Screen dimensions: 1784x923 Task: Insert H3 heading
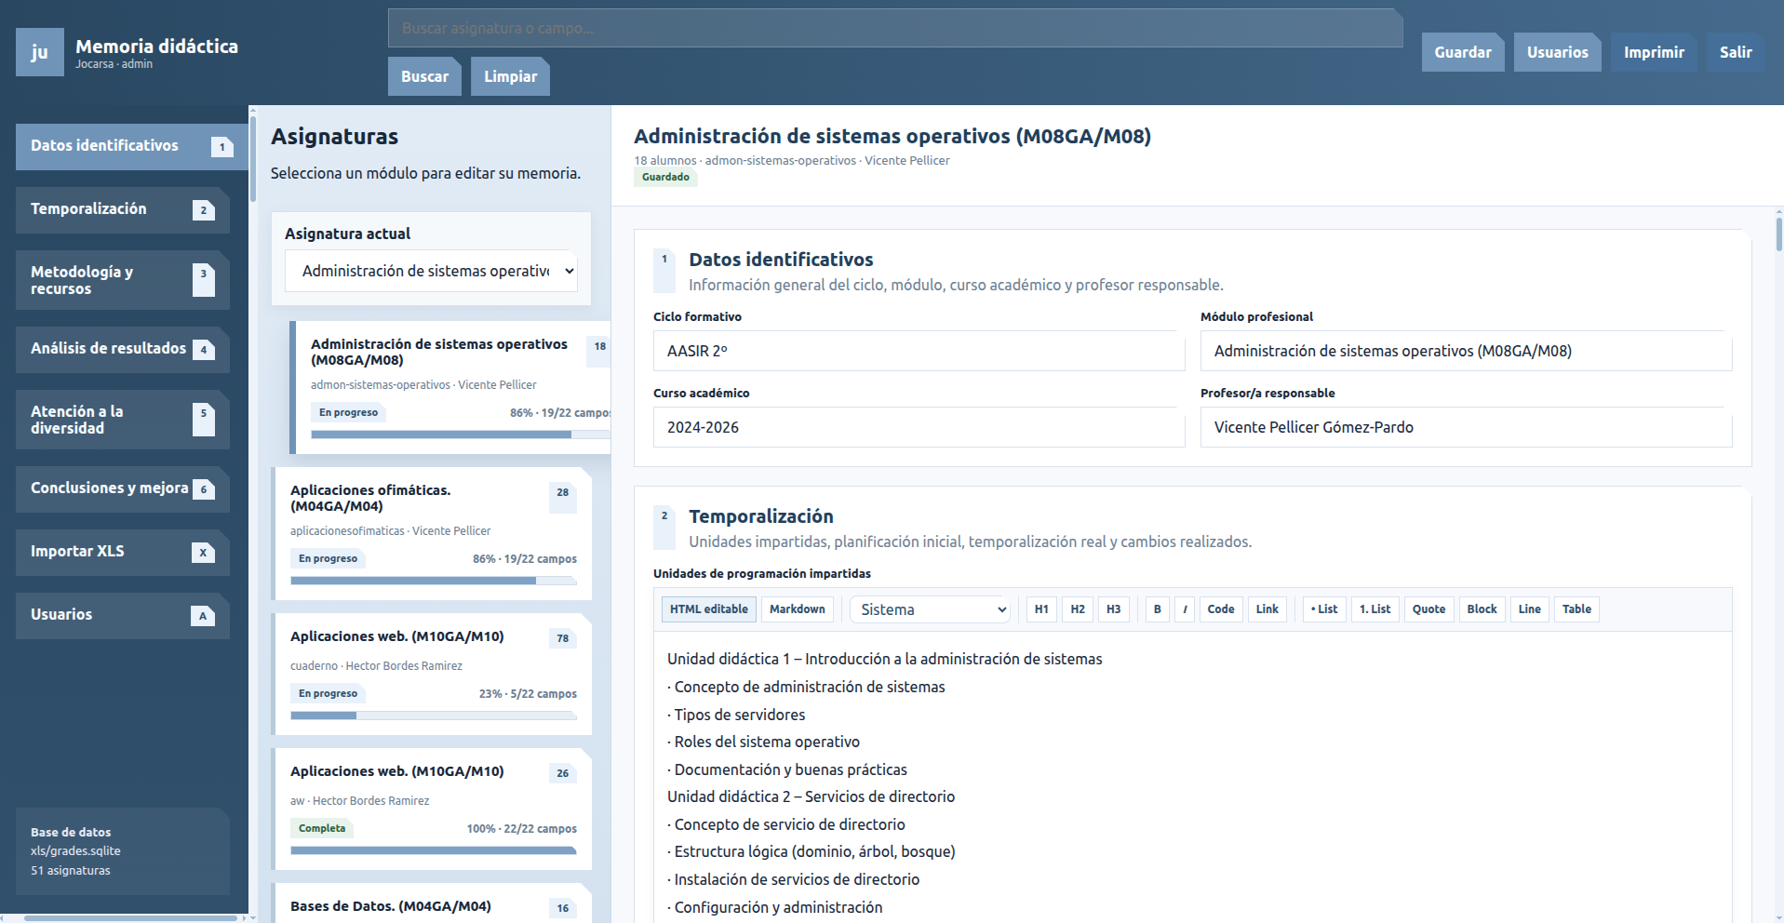coord(1114,609)
